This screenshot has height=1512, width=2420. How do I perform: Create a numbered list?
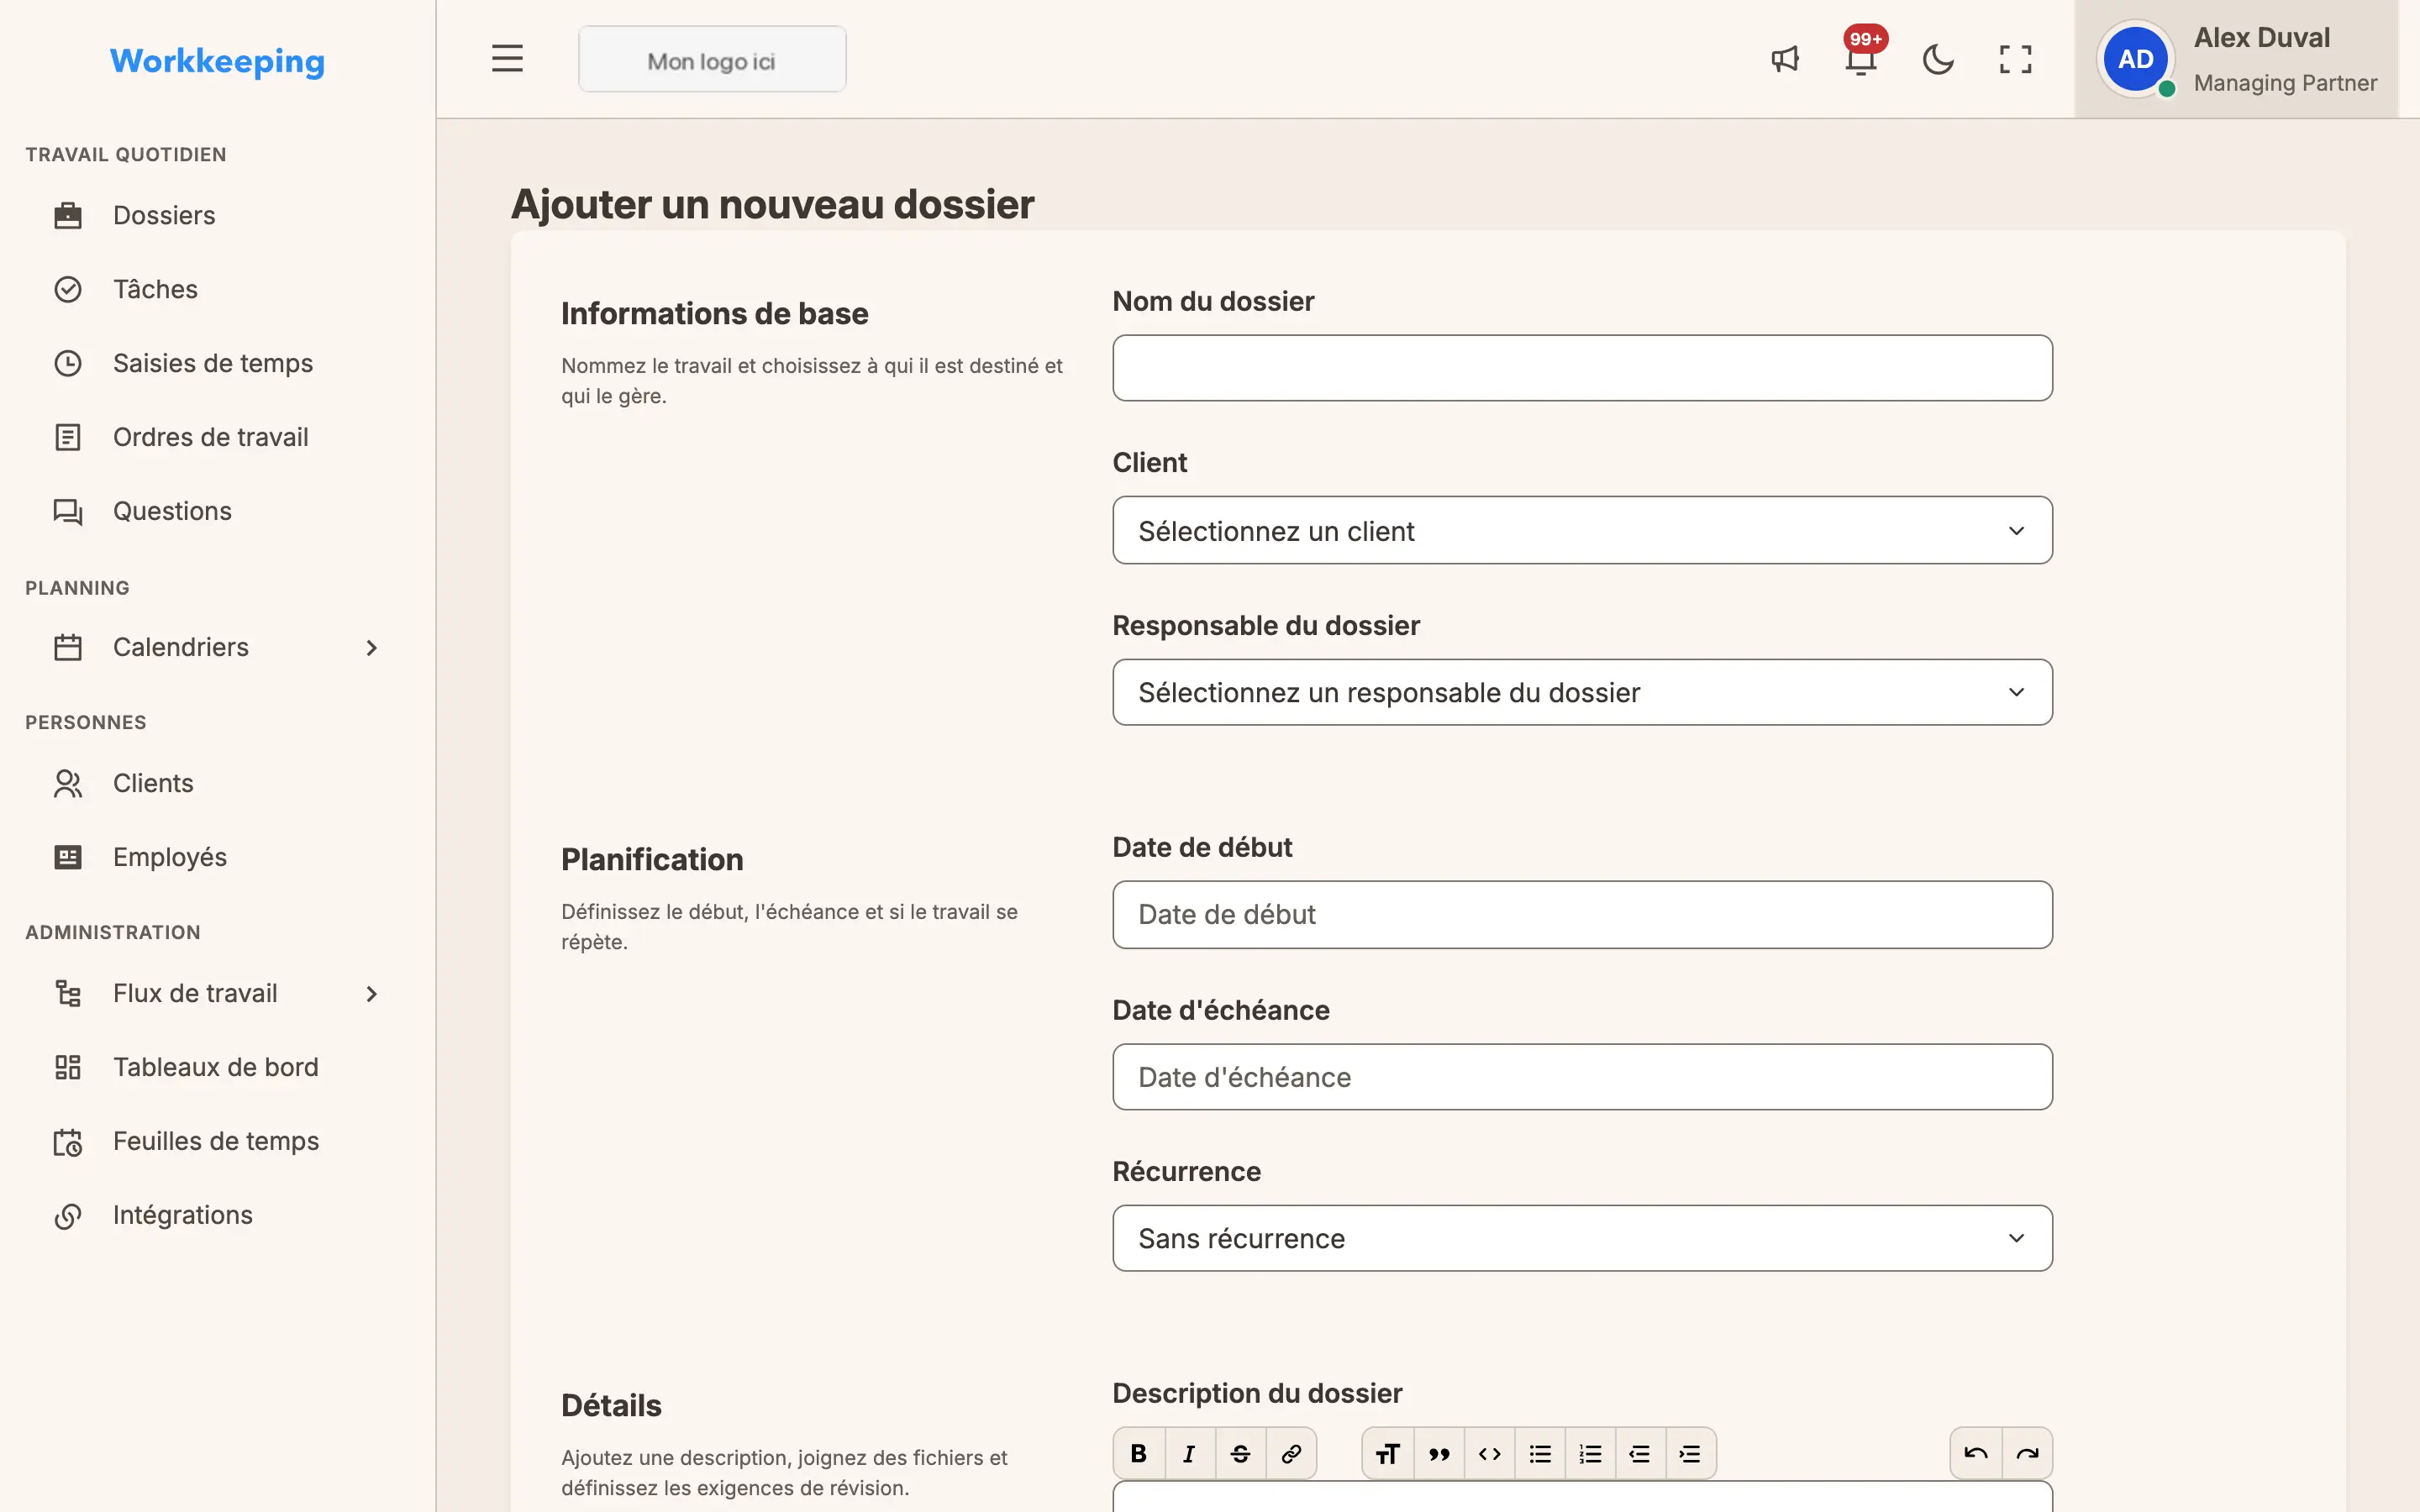[1590, 1453]
